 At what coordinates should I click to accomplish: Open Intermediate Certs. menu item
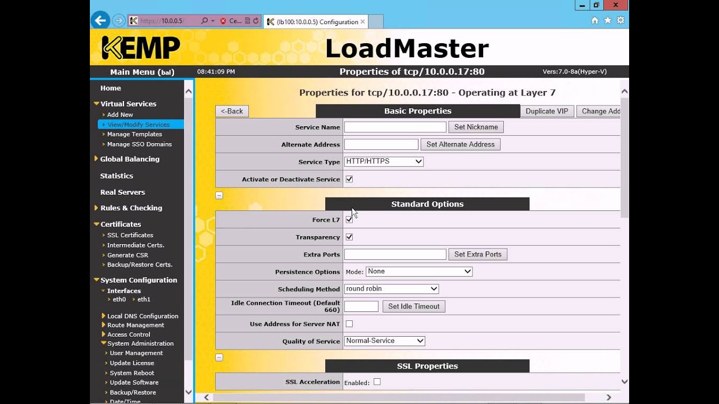(x=135, y=245)
